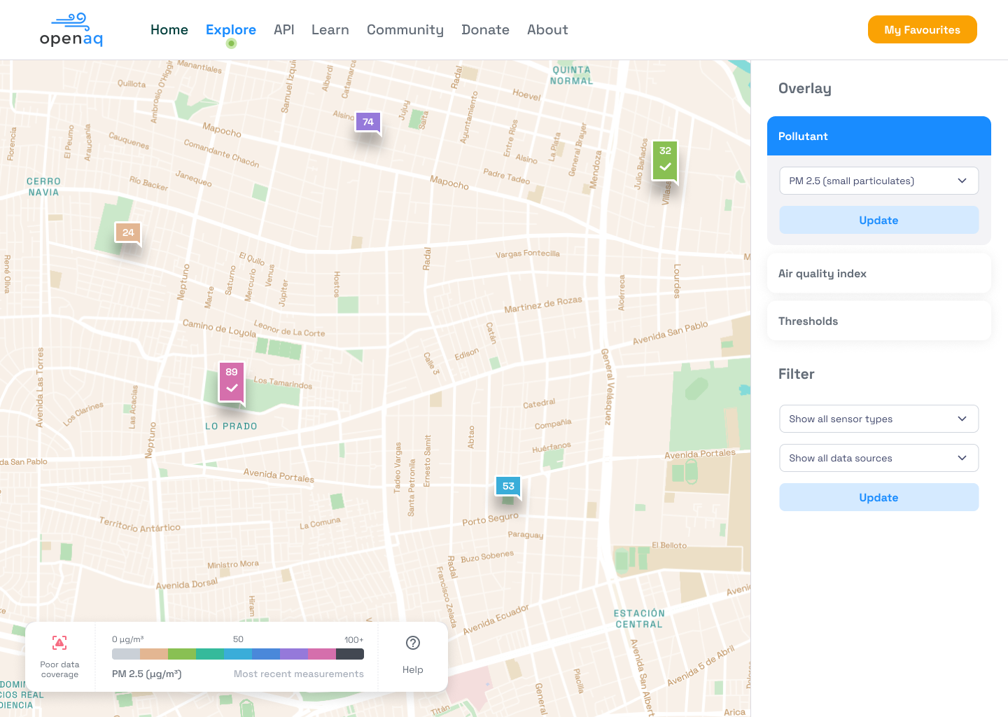Click the My Favourites button
The width and height of the screenshot is (1008, 717).
922,30
